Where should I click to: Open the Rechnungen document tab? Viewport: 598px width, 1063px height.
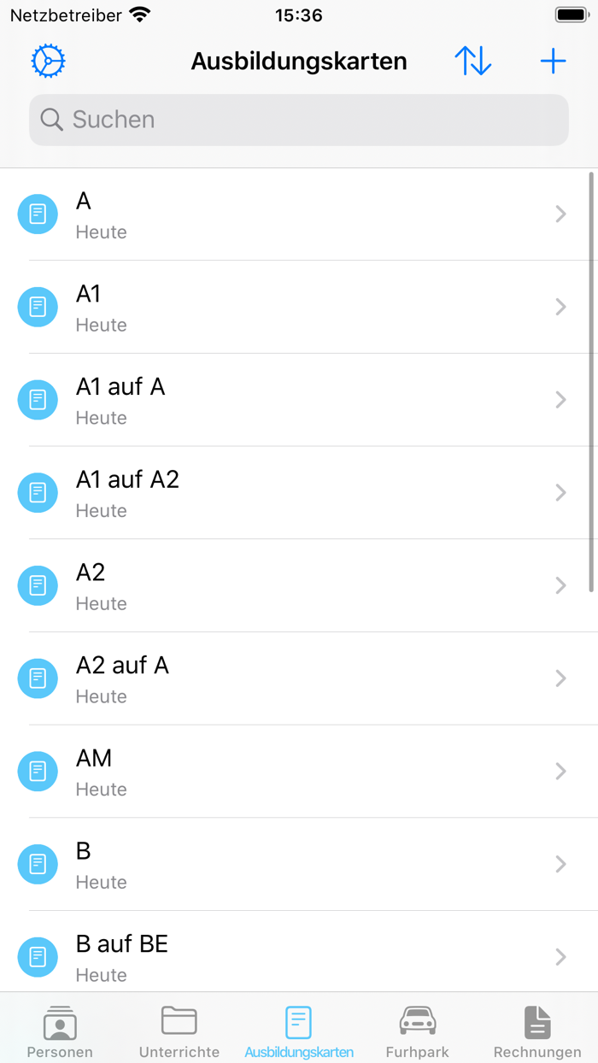tap(536, 1031)
